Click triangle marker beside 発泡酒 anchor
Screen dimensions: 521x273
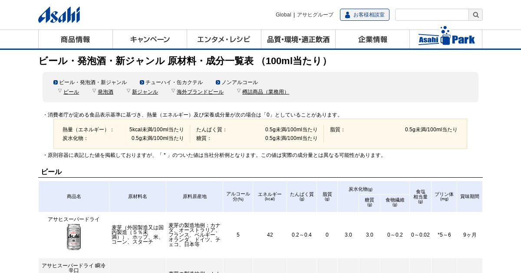(94, 91)
